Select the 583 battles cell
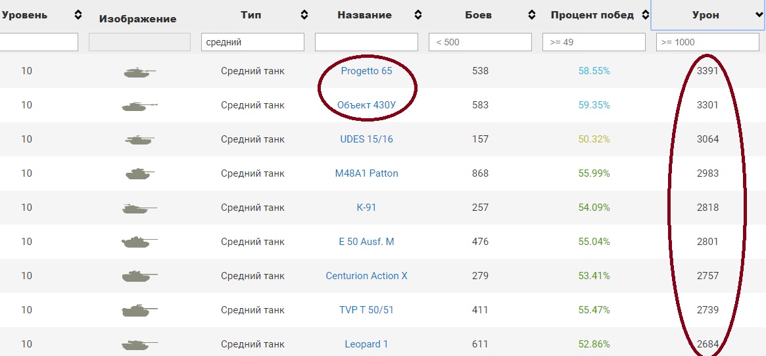Screen dimensions: 766x356 point(480,105)
